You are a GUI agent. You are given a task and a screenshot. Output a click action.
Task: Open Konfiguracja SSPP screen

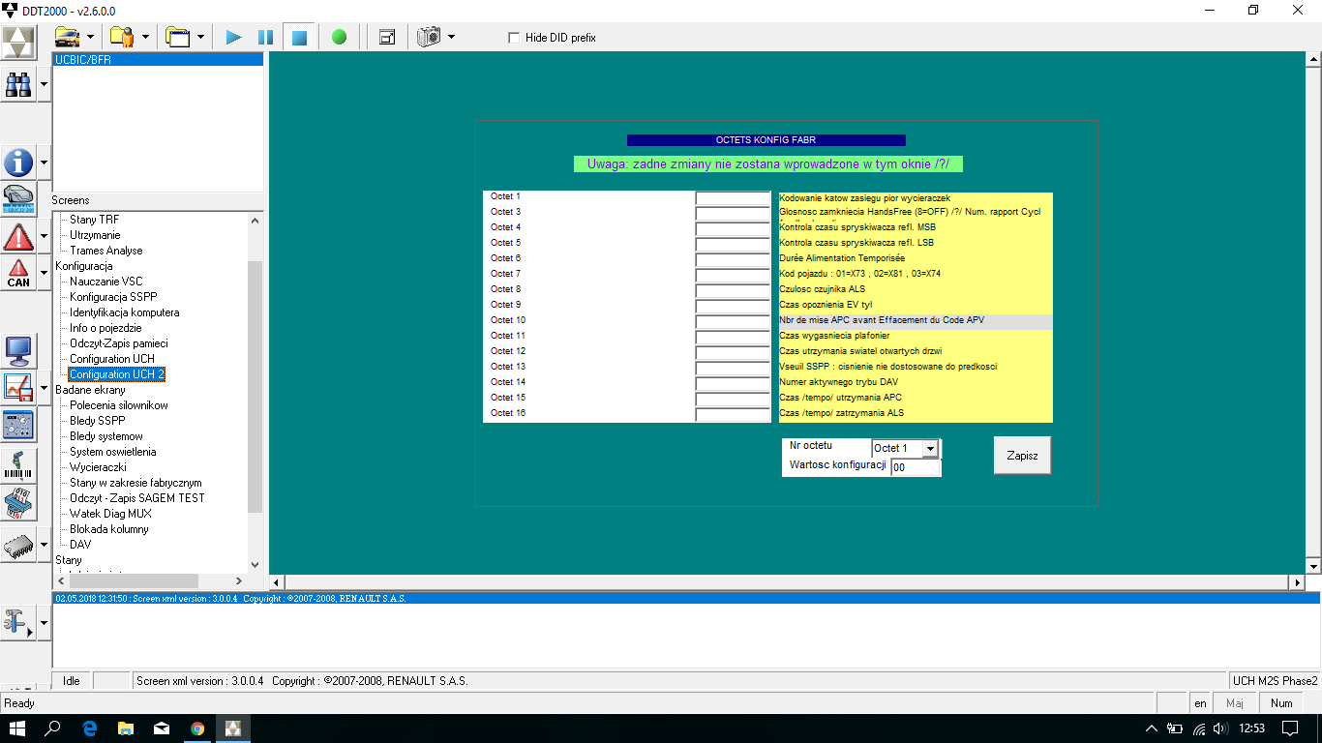(x=113, y=297)
